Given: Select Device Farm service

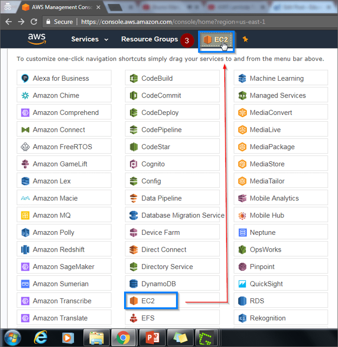Looking at the screenshot, I should tap(172, 233).
